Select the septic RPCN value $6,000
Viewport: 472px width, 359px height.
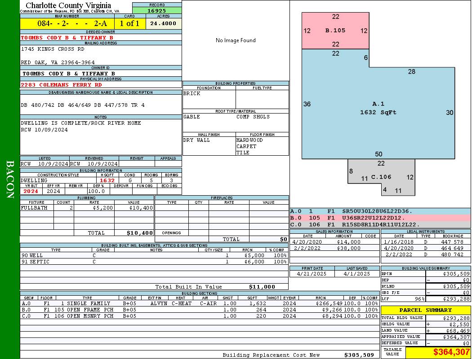coord(254,262)
